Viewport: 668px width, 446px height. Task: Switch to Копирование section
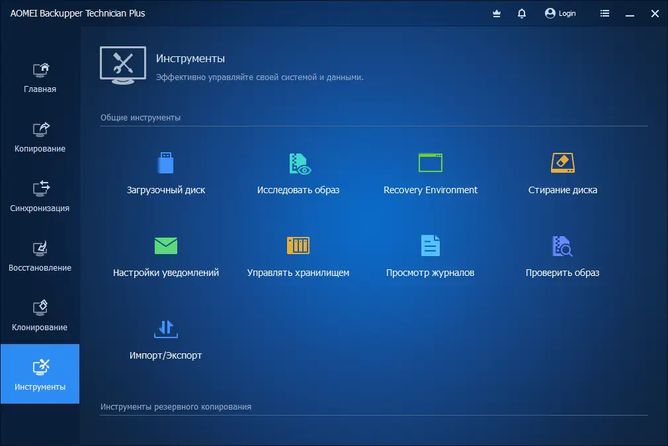[40, 137]
